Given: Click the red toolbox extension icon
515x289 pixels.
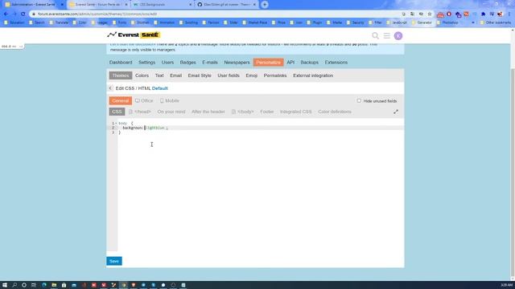Looking at the screenshot, I should (x=440, y=14).
